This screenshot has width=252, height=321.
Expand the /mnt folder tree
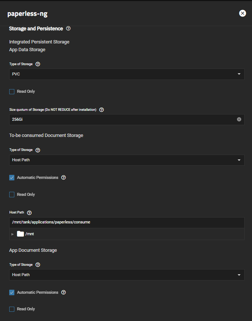pos(13,234)
